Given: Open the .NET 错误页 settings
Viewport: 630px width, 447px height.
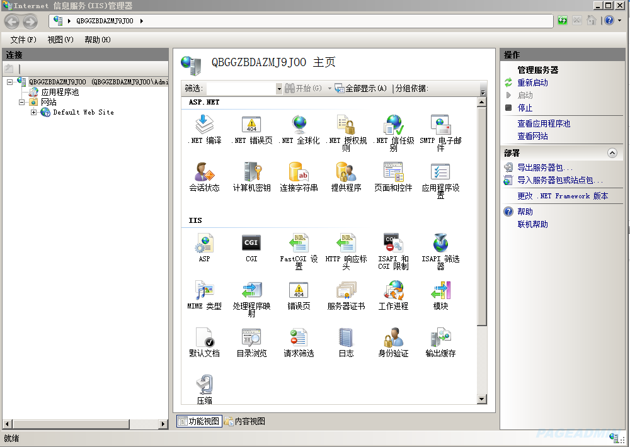Looking at the screenshot, I should point(251,126).
